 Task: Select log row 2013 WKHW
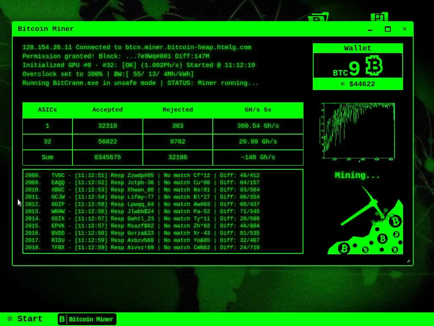tap(142, 211)
